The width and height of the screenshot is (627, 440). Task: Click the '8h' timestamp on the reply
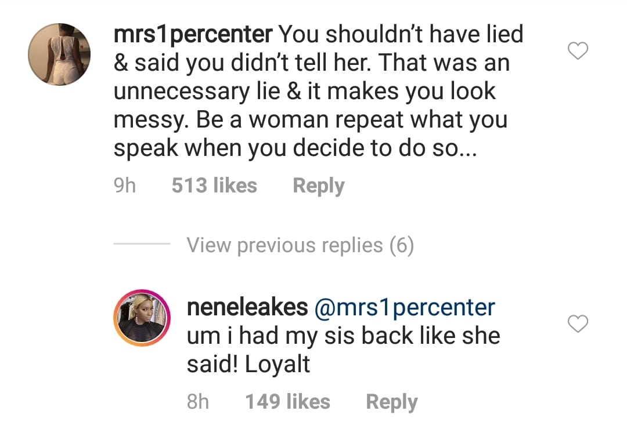[x=198, y=402]
